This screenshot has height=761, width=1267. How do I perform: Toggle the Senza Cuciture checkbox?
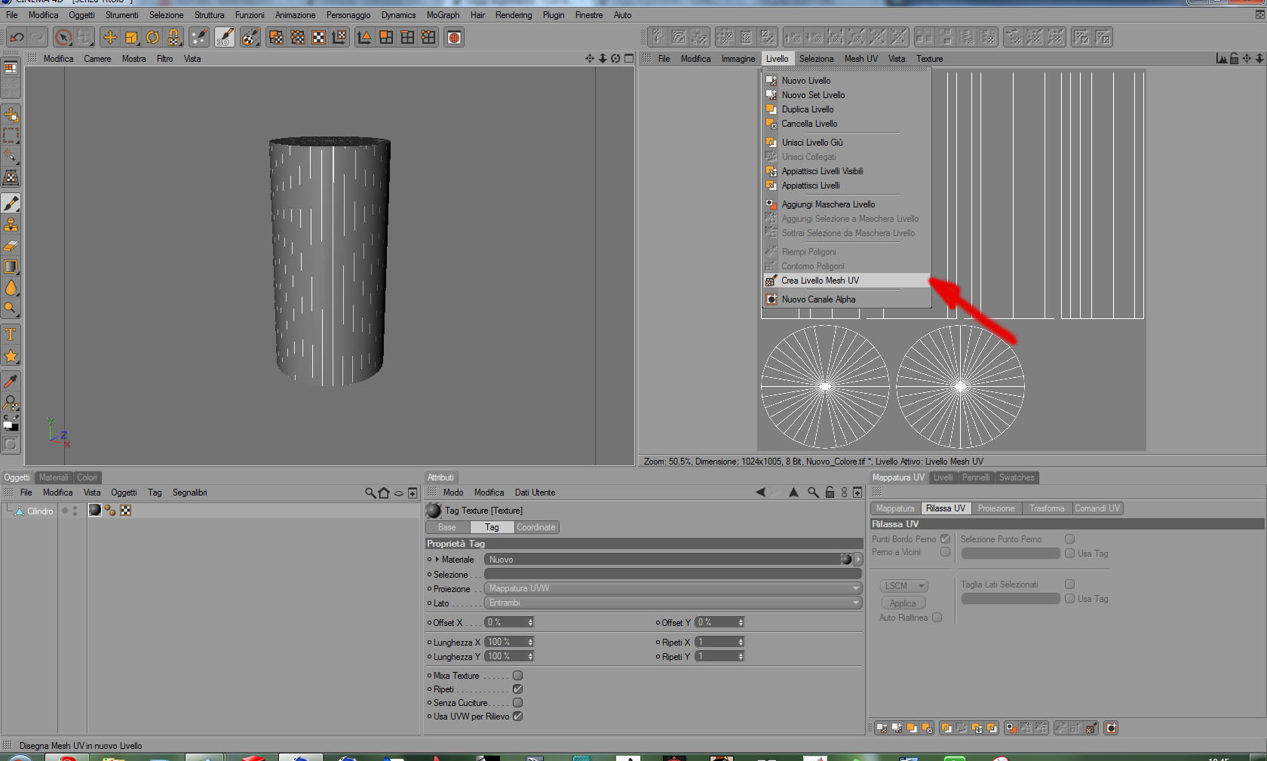click(517, 703)
